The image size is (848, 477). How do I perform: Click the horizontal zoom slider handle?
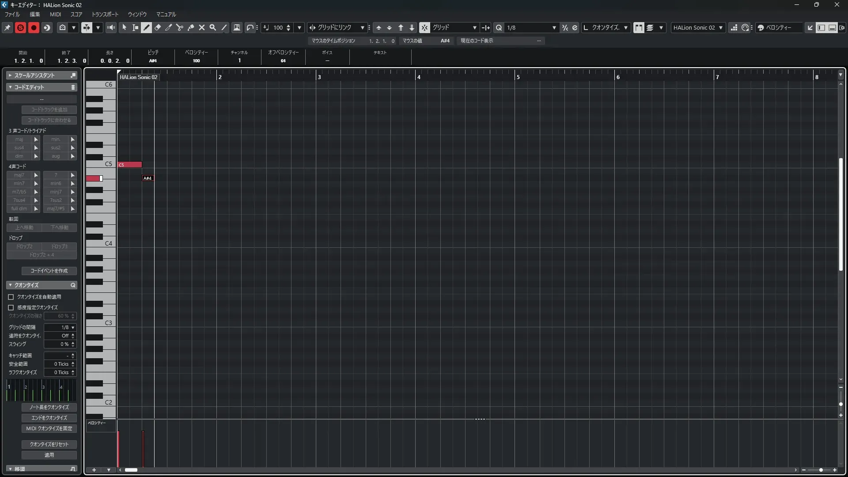821,470
